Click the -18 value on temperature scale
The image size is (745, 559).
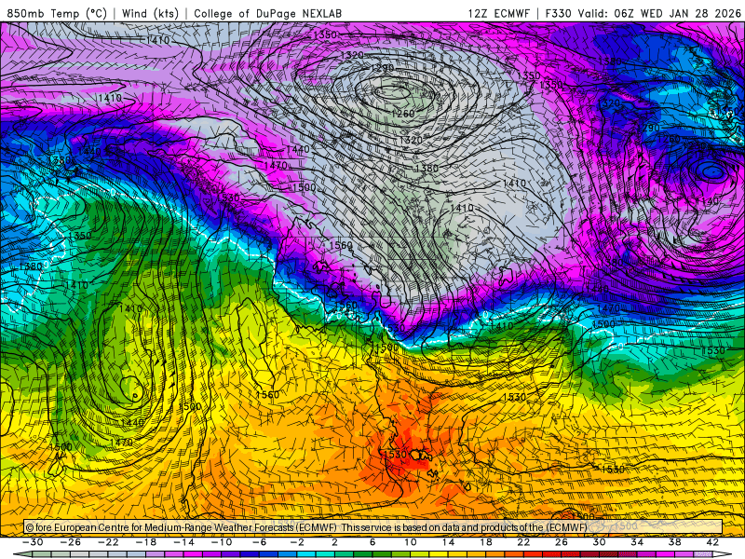click(x=146, y=542)
